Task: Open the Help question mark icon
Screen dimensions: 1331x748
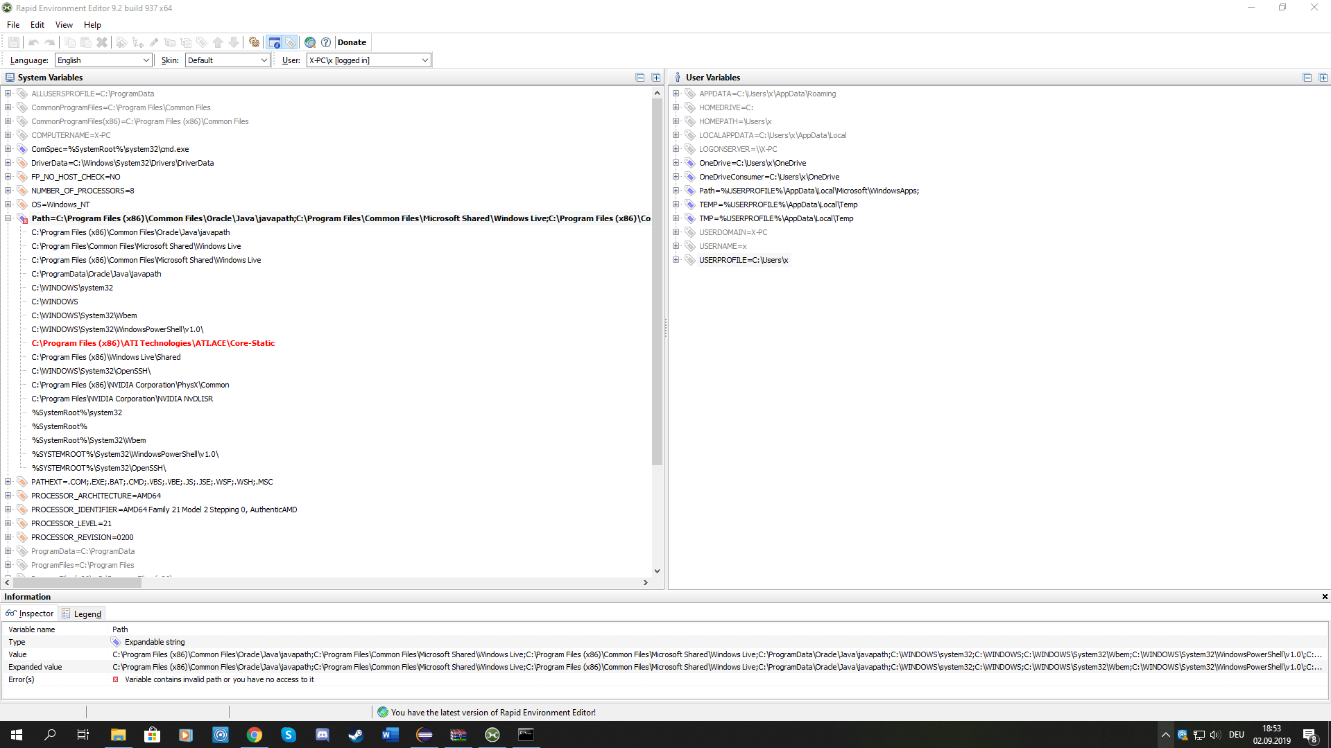Action: tap(326, 42)
